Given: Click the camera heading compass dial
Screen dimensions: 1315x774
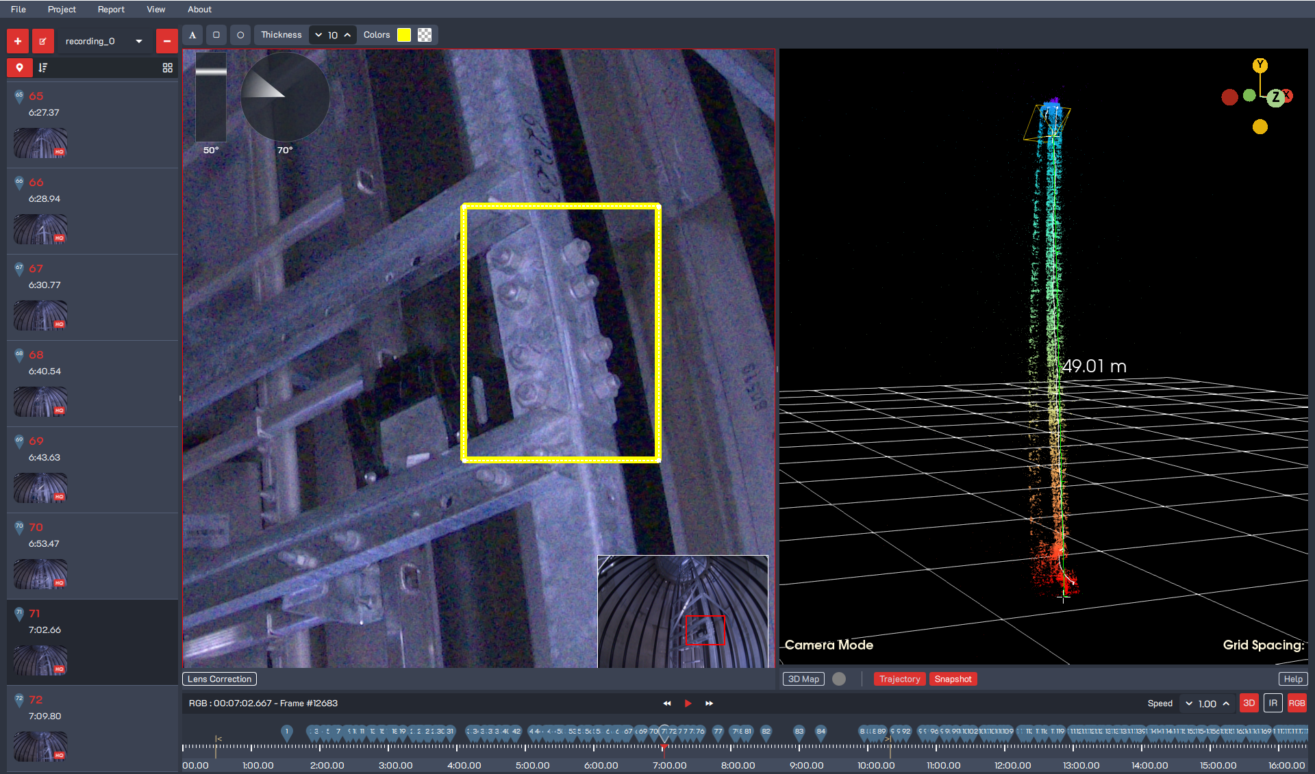Looking at the screenshot, I should point(285,97).
